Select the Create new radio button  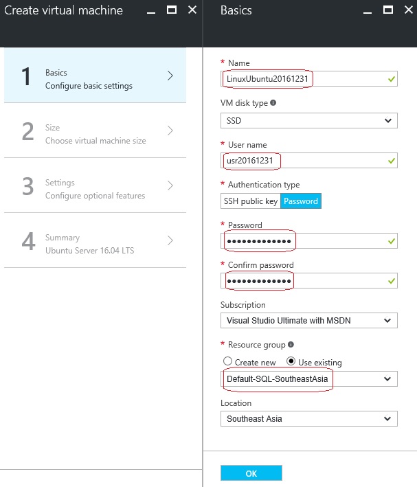228,362
